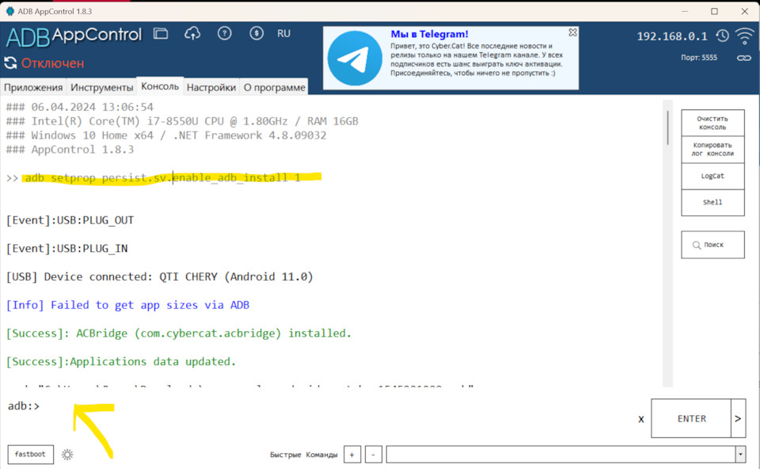Click the Wi-Fi connection icon
The width and height of the screenshot is (760, 469).
point(744,36)
